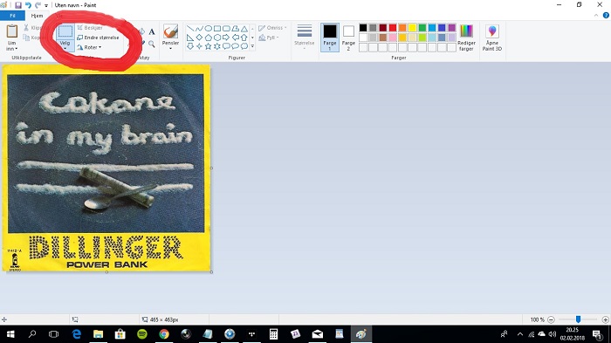Click Endre størrelse button
This screenshot has height=343, width=611.
click(x=98, y=38)
